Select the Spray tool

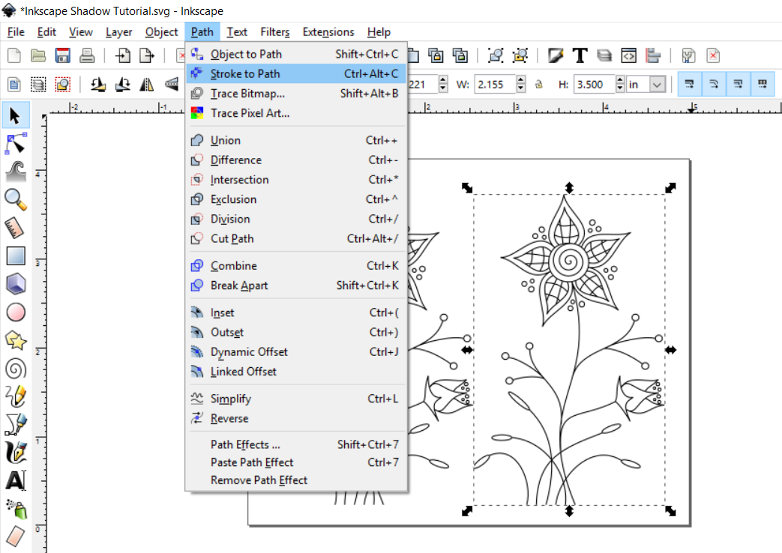pyautogui.click(x=15, y=508)
